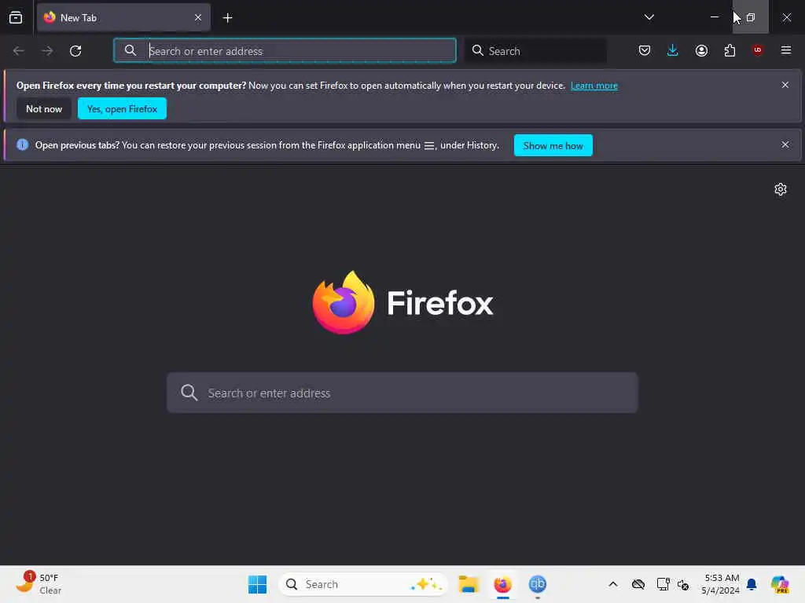The image size is (805, 603).
Task: Click the Windows taskbar Search box
Action: click(363, 584)
